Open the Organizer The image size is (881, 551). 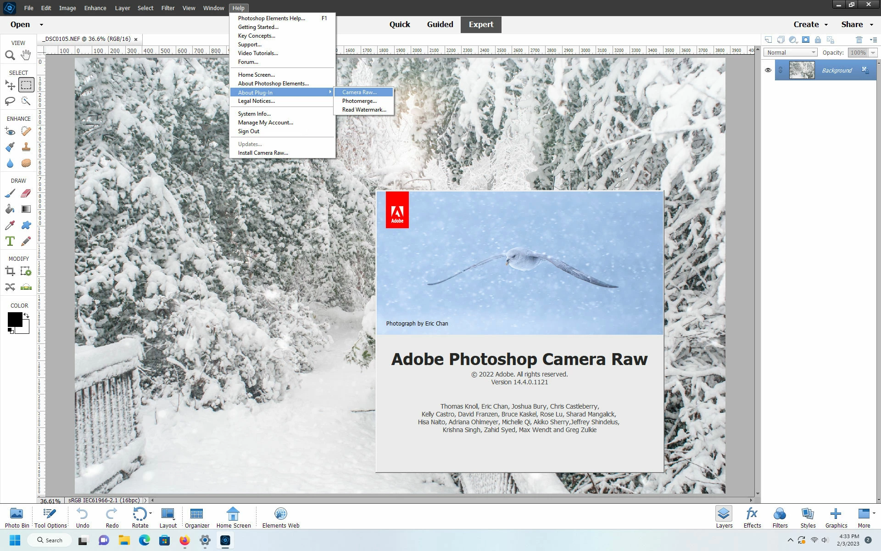(197, 517)
